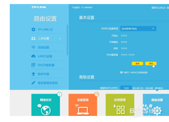Click the 路由设置 sidebar title
The width and height of the screenshot is (169, 122).
pos(45,19)
